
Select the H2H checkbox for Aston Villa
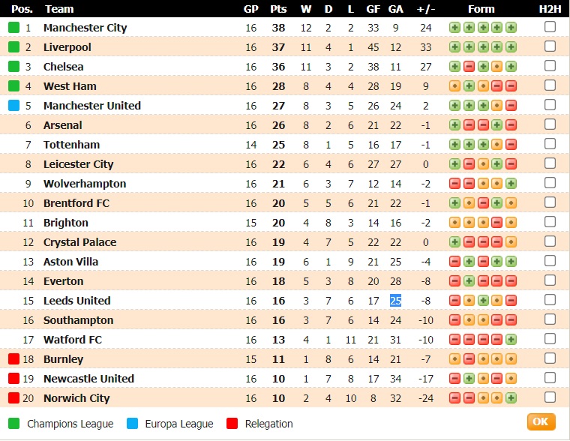[x=550, y=261]
